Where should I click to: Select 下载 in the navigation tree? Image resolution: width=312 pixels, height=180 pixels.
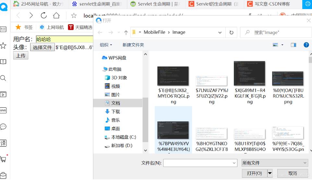tap(115, 112)
